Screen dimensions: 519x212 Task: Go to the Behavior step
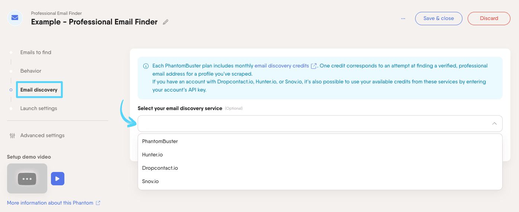(x=31, y=71)
